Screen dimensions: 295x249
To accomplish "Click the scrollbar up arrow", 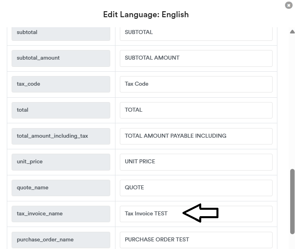I will (x=292, y=32).
